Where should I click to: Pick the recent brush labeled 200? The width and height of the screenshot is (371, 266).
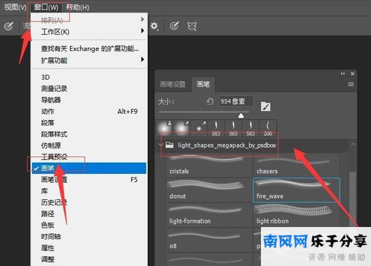(x=268, y=126)
